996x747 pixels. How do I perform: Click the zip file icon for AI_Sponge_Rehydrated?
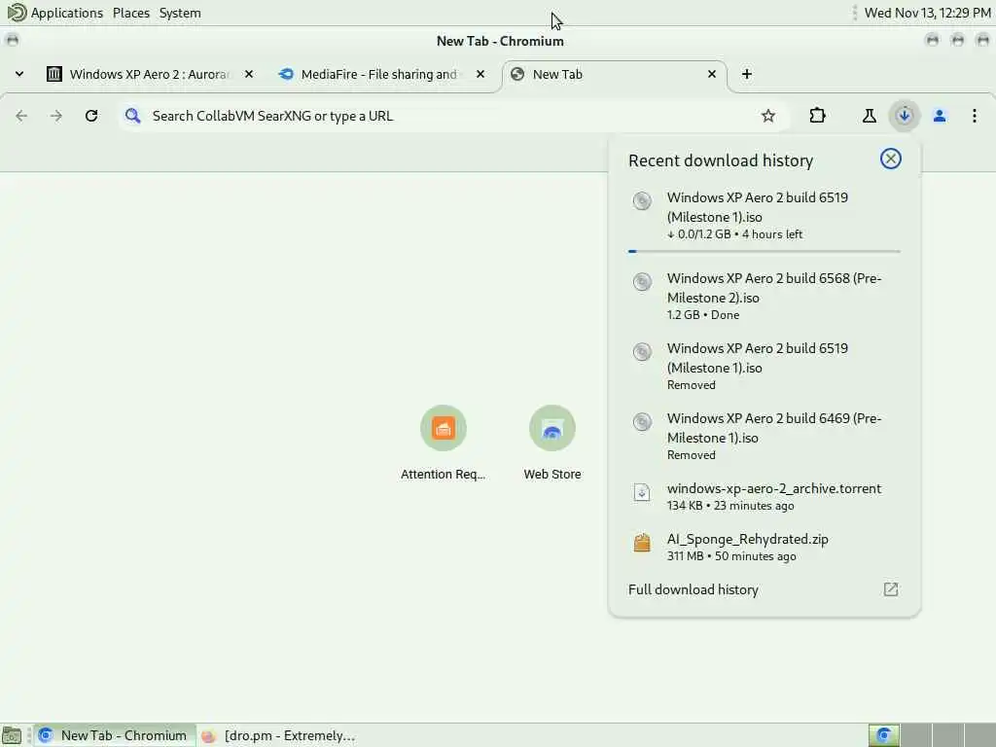pos(642,543)
